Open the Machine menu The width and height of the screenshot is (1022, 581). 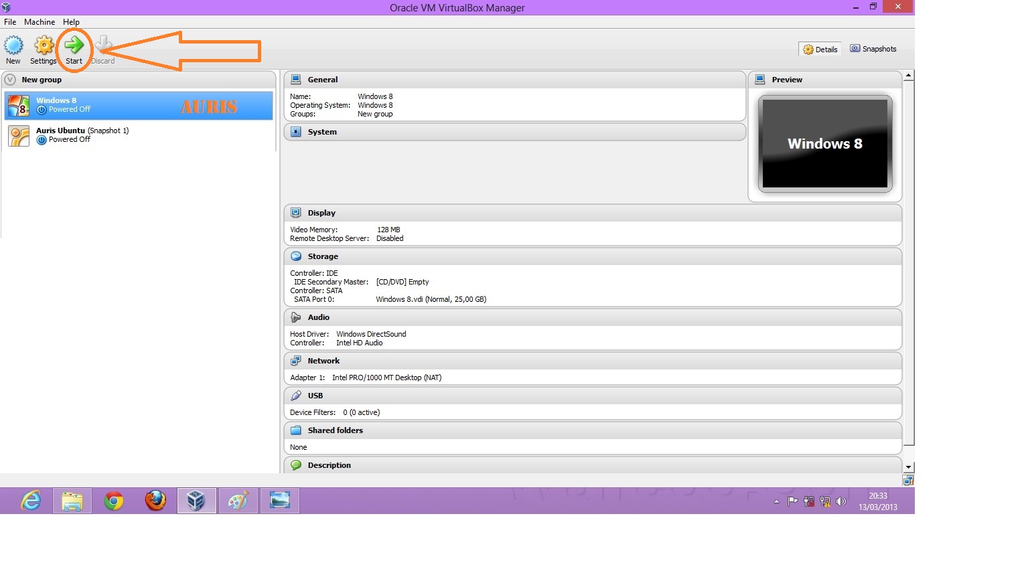click(x=40, y=22)
